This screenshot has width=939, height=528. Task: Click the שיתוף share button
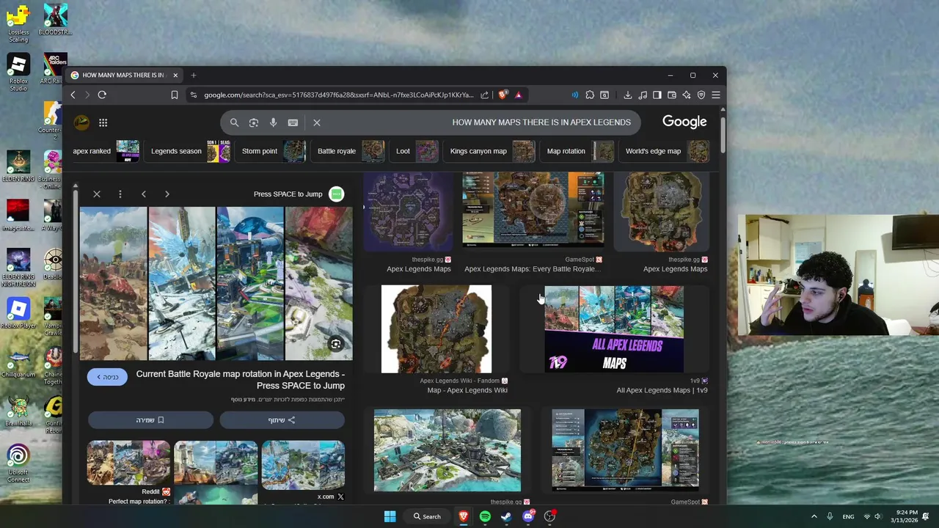(282, 420)
